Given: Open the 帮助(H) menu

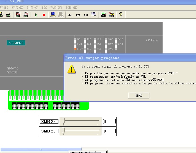Looking at the screenshot, I should tap(71, 8).
